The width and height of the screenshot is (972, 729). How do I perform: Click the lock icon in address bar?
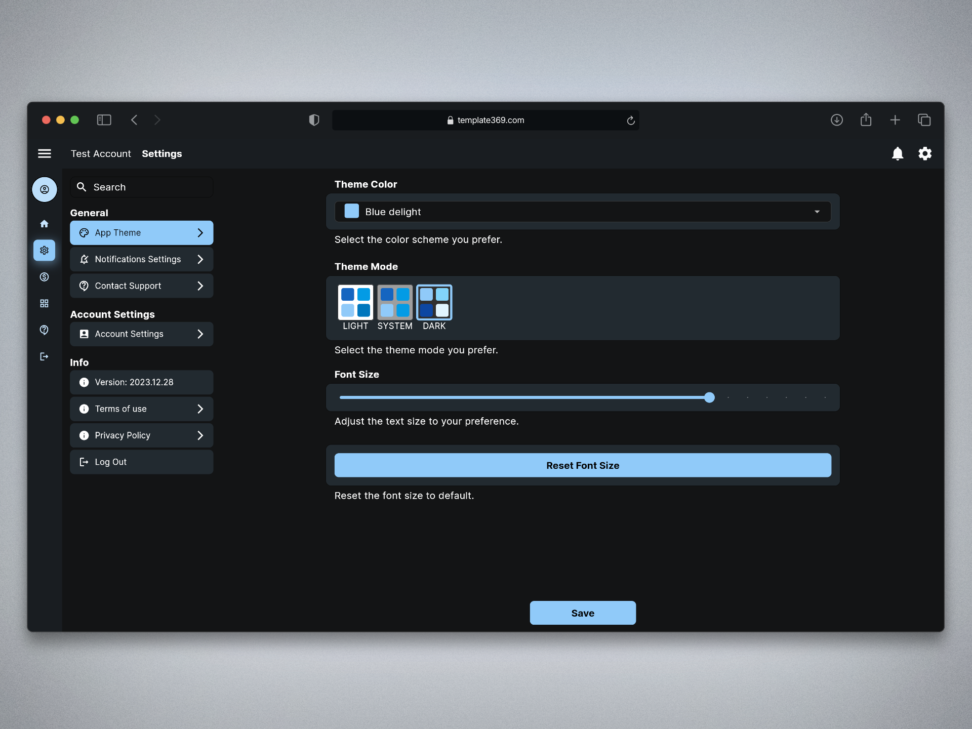(x=450, y=120)
